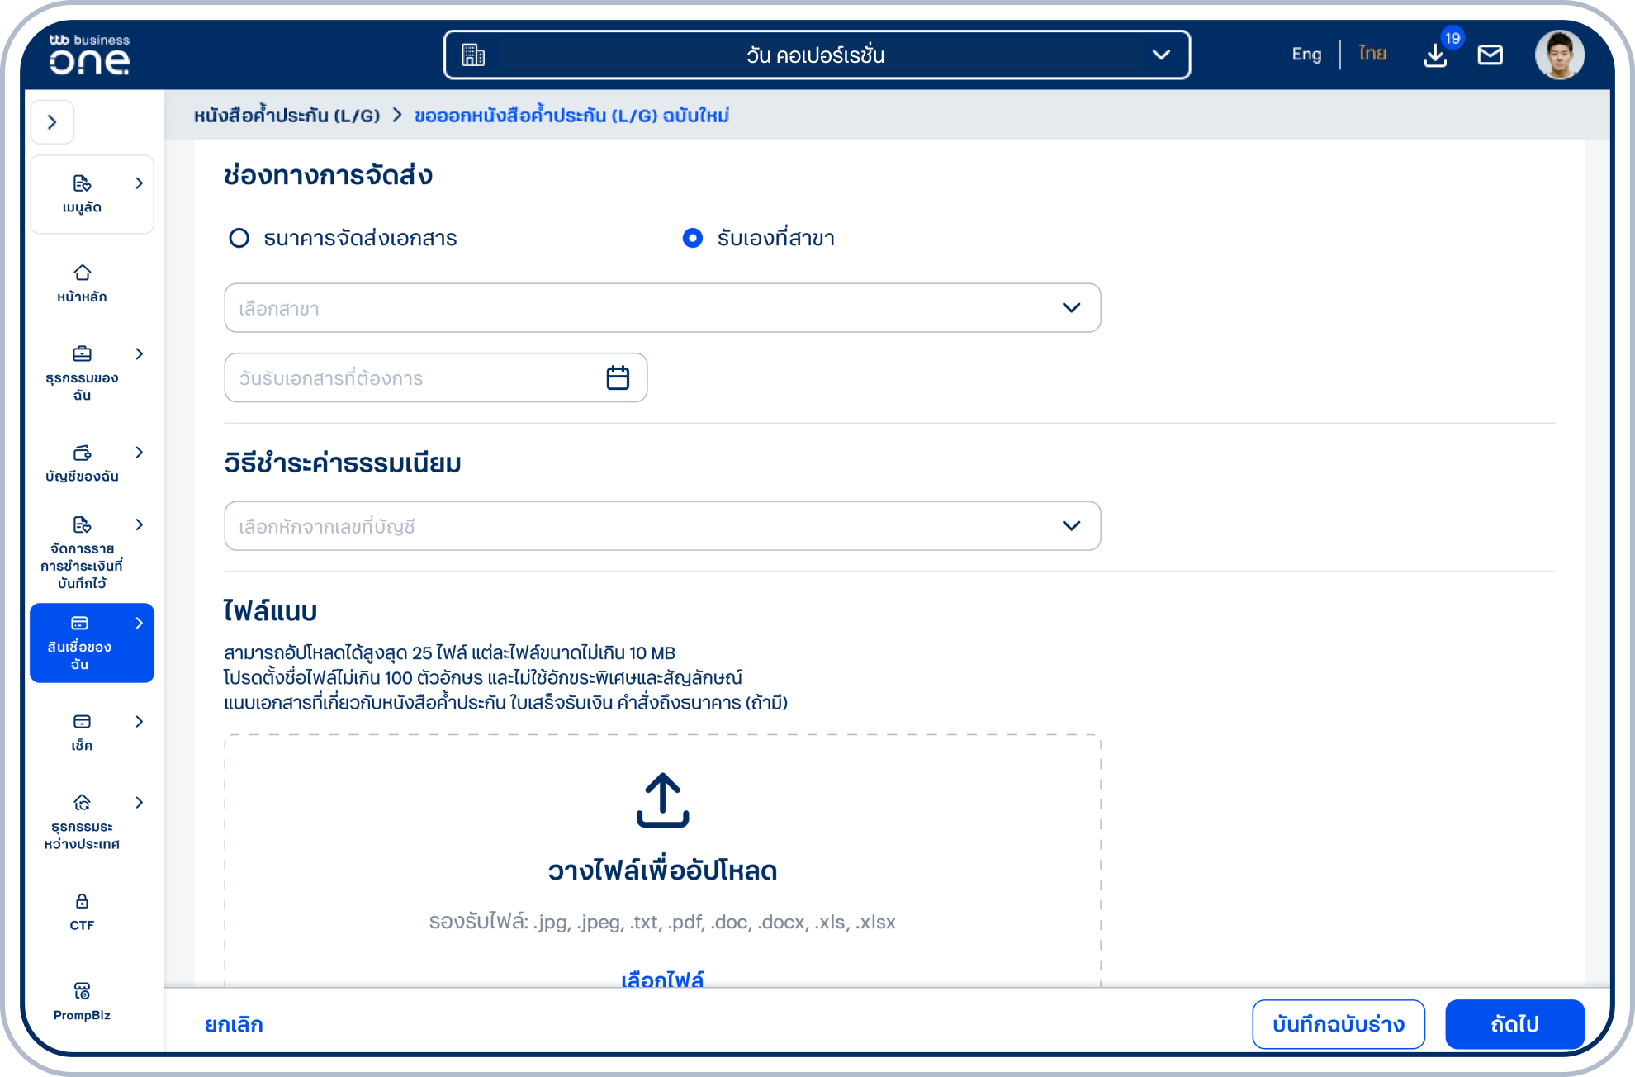Click the ถัดไป next button
The image size is (1635, 1077).
click(x=1514, y=1024)
